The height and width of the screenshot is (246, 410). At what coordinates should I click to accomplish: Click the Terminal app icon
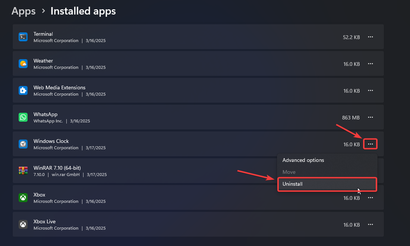23,37
